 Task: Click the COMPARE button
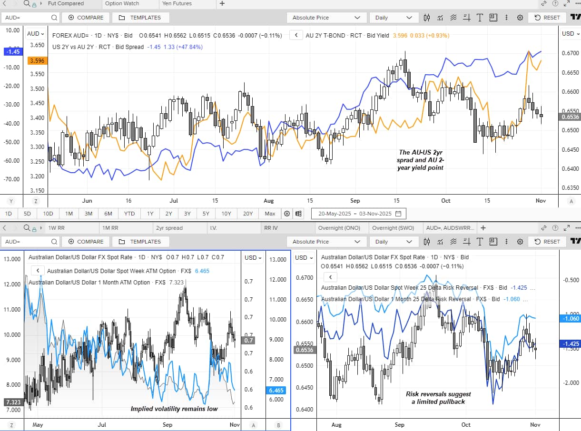[x=86, y=17]
